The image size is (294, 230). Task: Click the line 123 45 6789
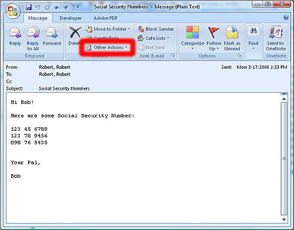click(x=29, y=129)
